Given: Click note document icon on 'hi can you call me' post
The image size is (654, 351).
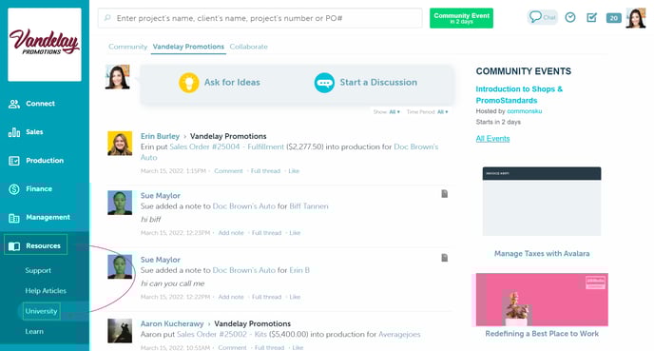Looking at the screenshot, I should click(445, 258).
